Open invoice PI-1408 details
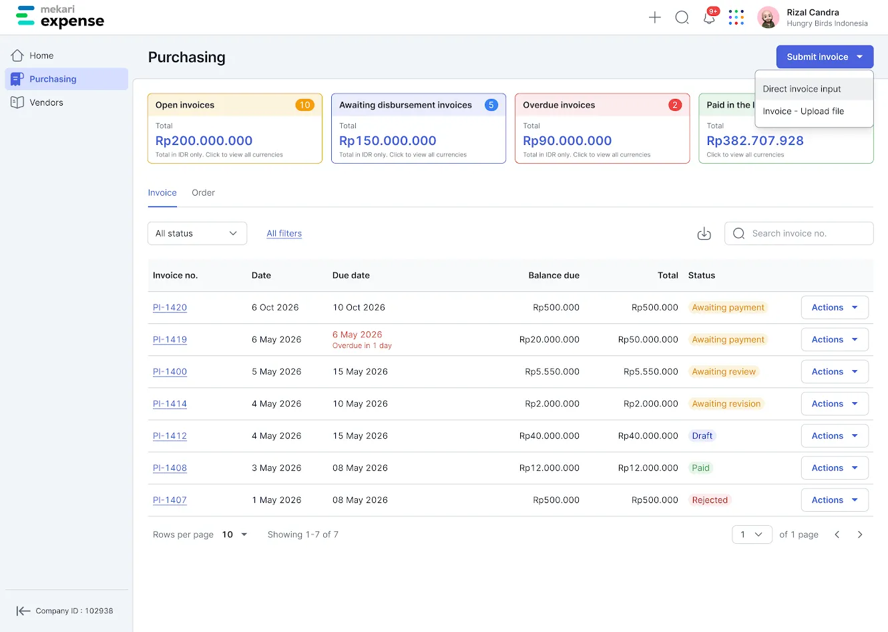Viewport: 888px width, 632px height. tap(170, 468)
